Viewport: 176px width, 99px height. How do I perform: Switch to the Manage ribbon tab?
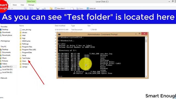[31, 5]
